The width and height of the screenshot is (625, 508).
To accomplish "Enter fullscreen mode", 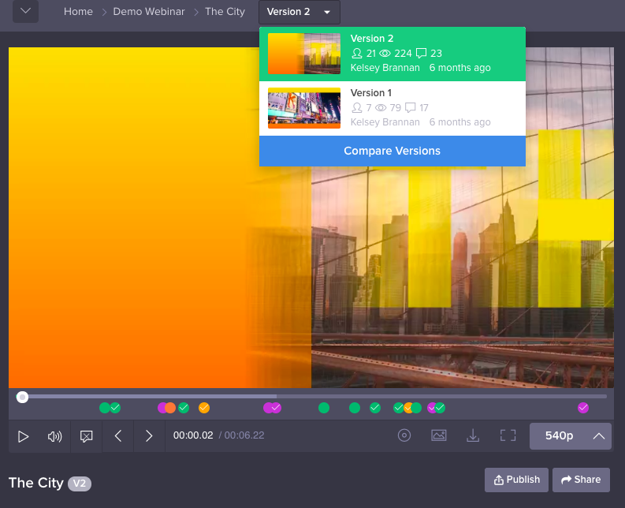I will point(508,435).
